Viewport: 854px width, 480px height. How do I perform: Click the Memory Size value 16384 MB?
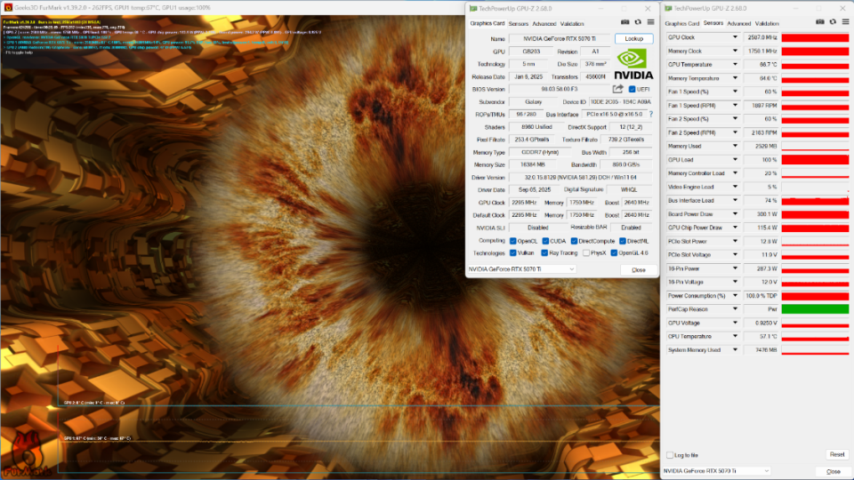click(x=532, y=165)
